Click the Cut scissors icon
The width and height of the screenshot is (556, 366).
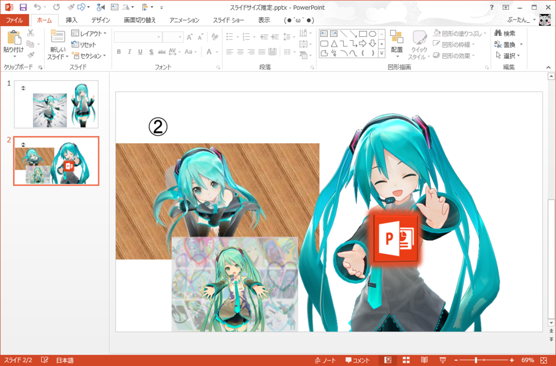point(30,33)
